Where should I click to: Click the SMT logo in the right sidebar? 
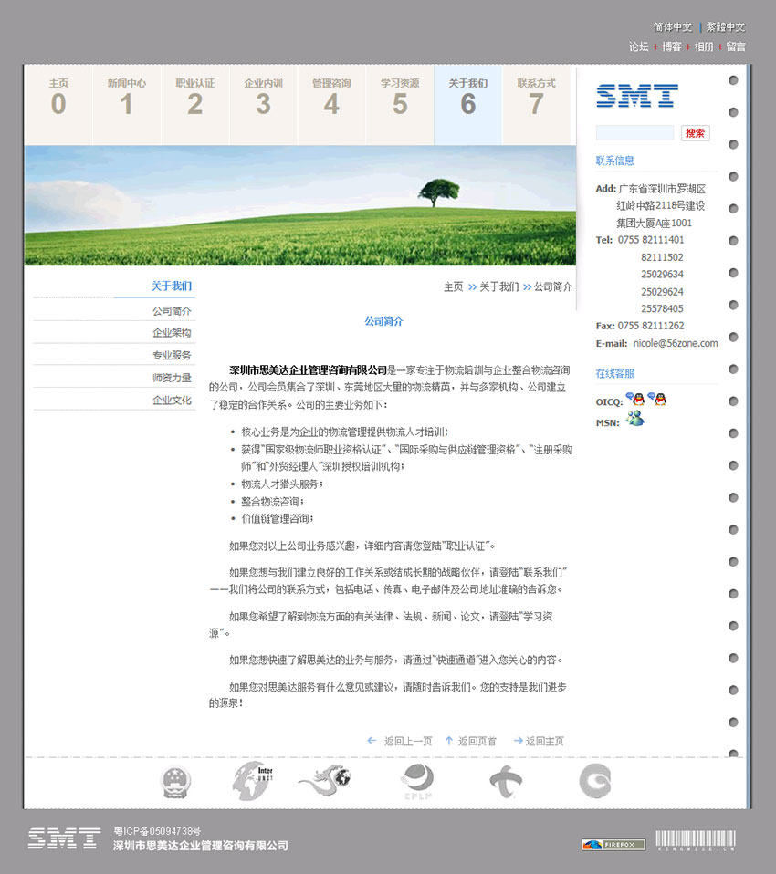click(x=635, y=94)
